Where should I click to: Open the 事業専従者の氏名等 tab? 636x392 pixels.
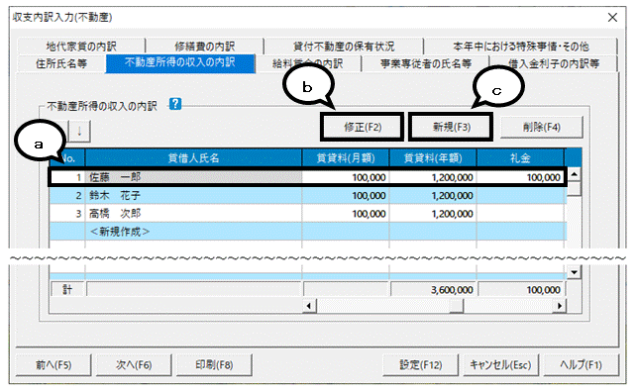tap(426, 63)
